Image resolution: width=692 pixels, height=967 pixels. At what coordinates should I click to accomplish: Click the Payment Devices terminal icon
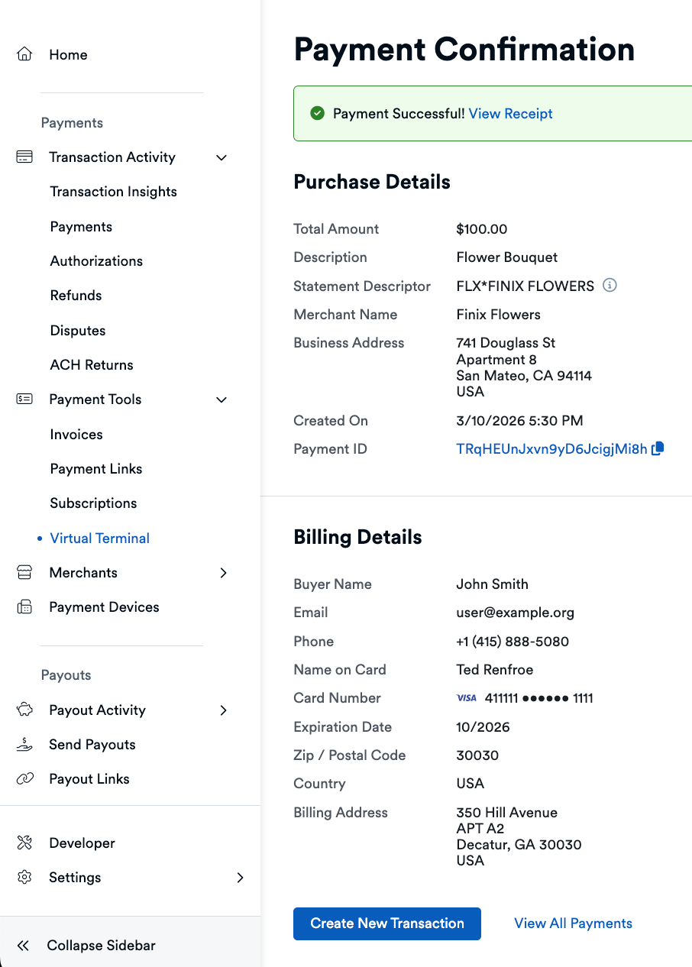coord(24,607)
